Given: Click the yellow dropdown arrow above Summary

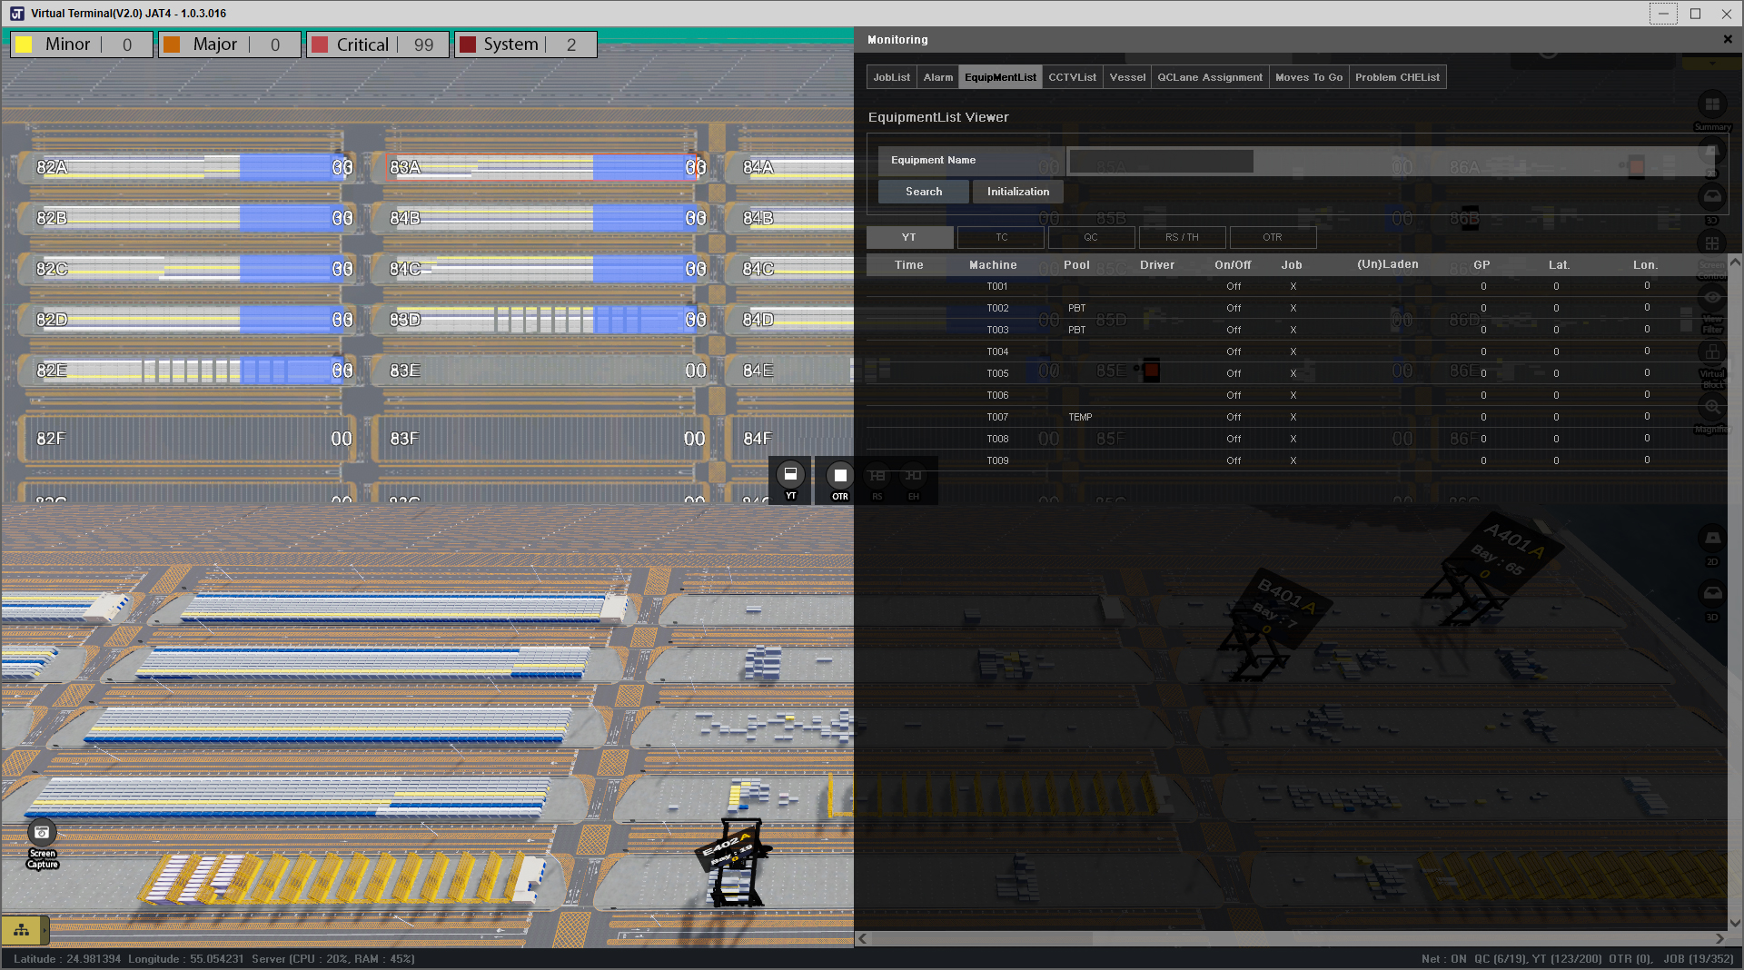Looking at the screenshot, I should (1712, 64).
